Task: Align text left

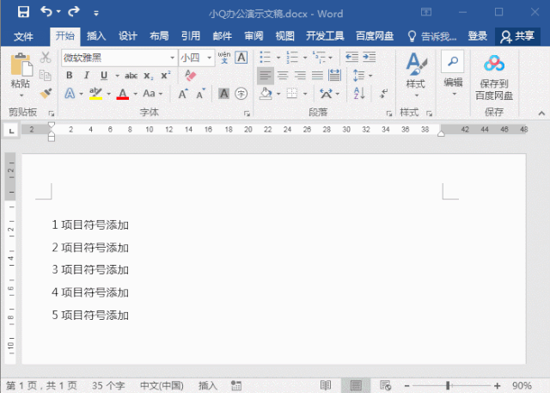Action: [x=266, y=76]
